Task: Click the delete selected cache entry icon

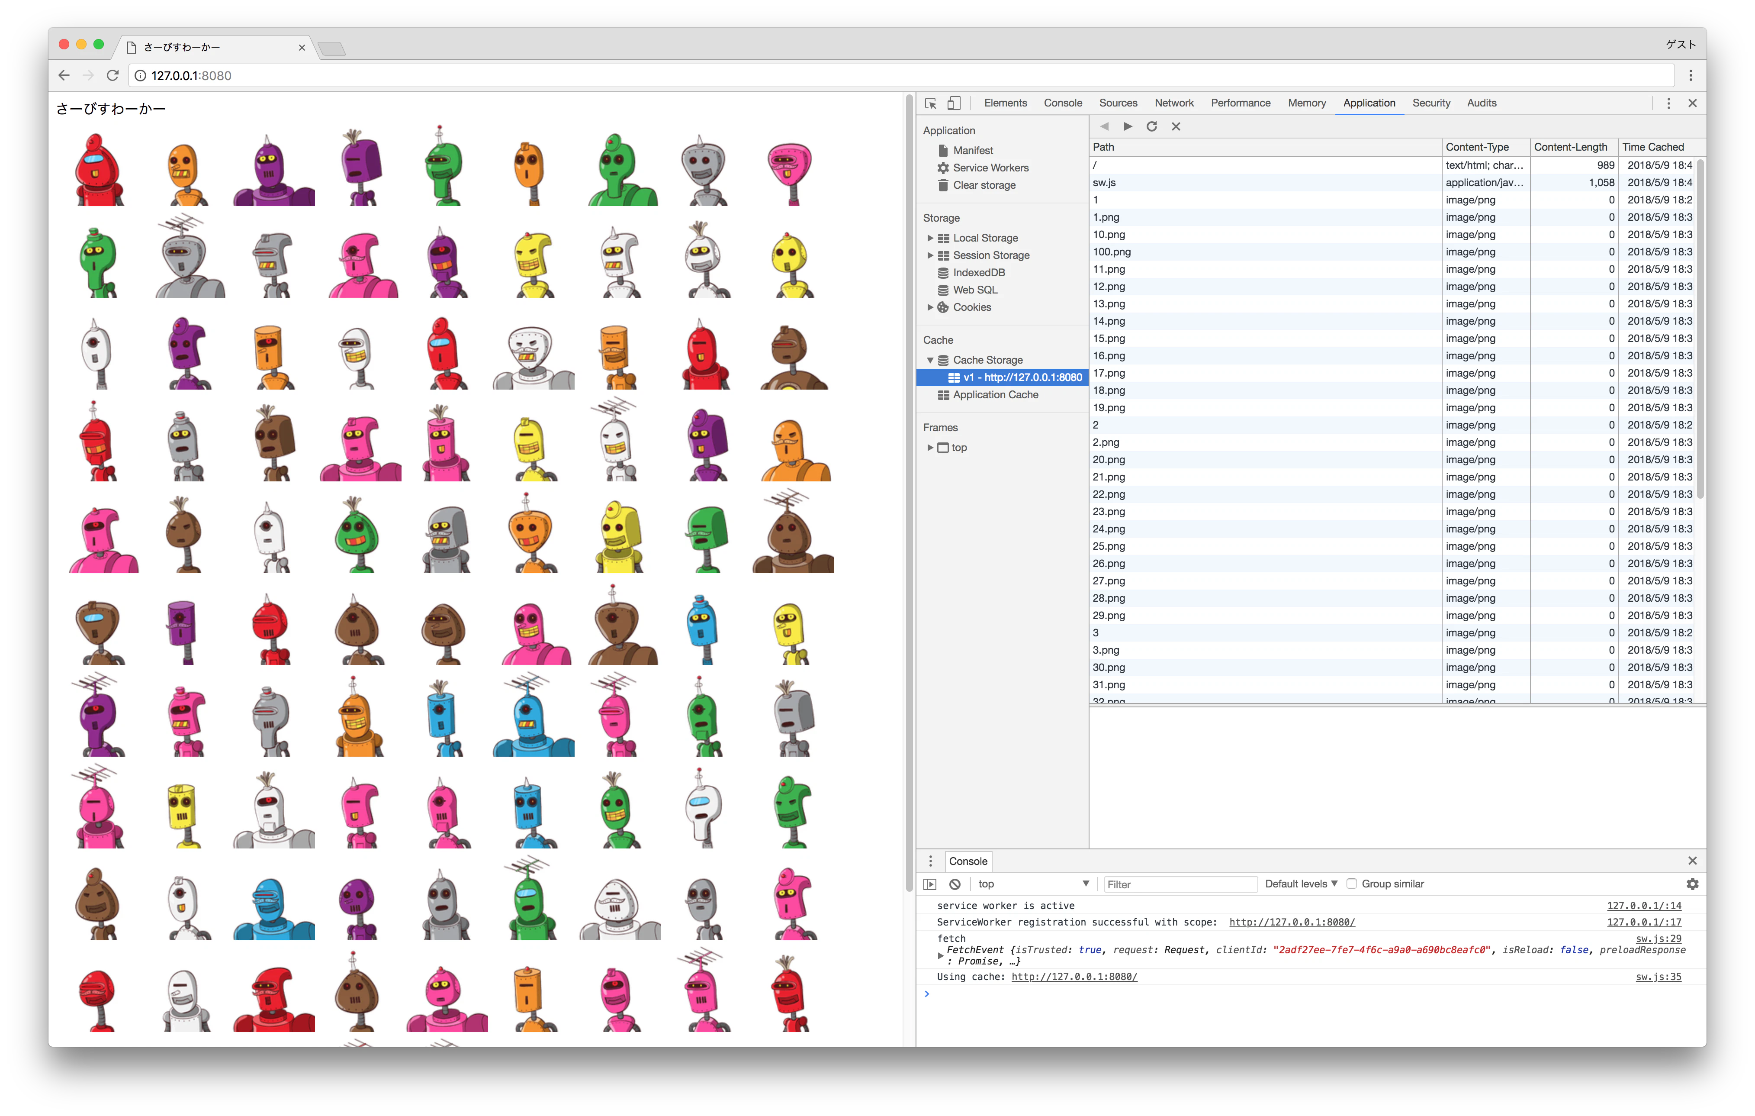Action: point(1176,126)
